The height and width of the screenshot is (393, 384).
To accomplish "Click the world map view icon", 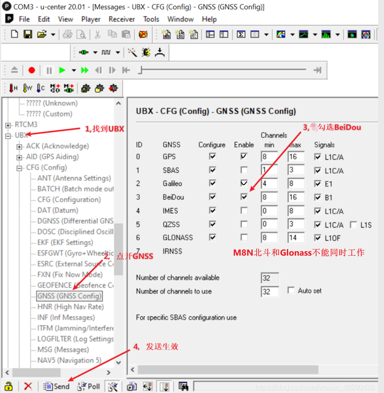I will click(281, 34).
